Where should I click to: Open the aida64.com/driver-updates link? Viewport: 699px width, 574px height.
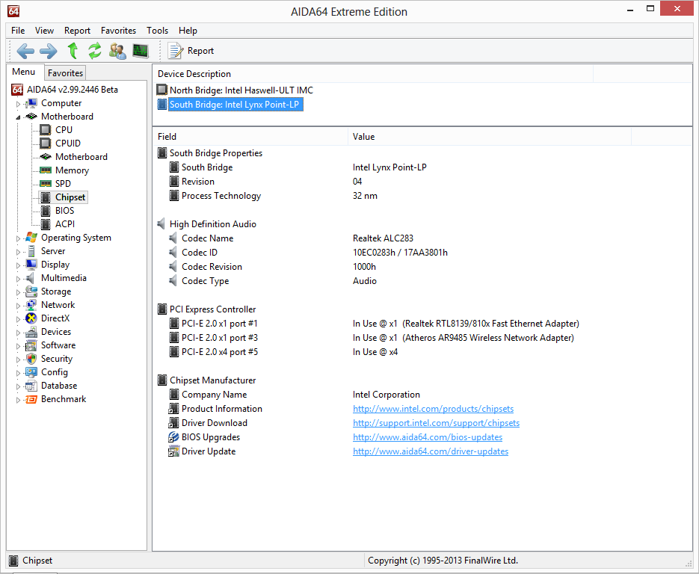[430, 451]
